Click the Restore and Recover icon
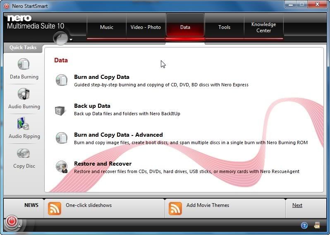The image size is (330, 235). tap(61, 167)
